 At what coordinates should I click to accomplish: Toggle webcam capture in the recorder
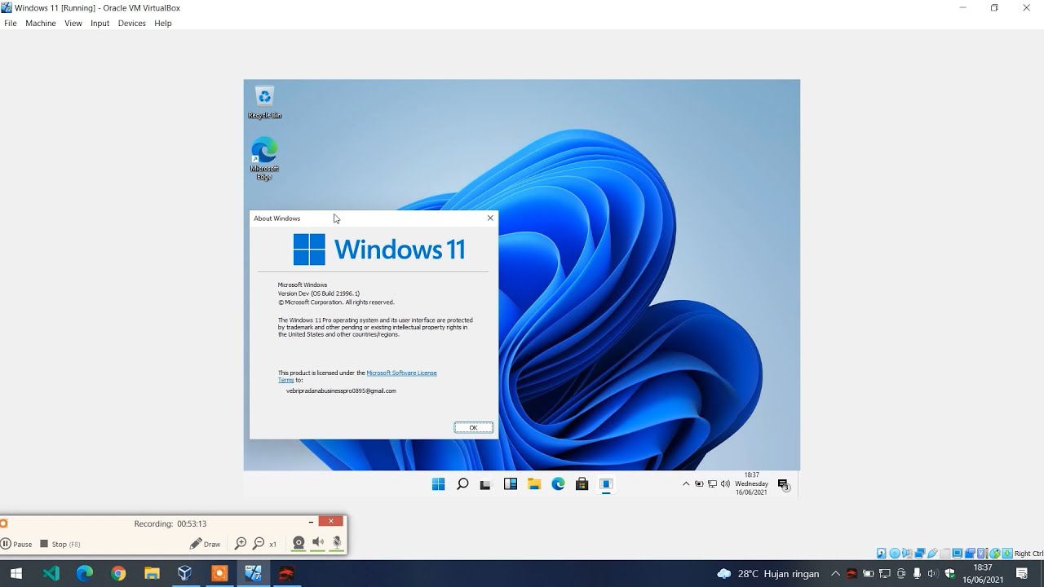[x=299, y=544]
